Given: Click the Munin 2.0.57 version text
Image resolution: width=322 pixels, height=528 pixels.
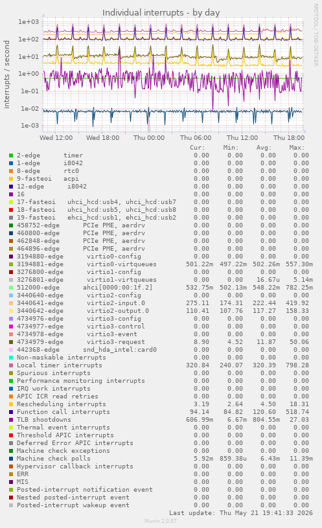Looking at the screenshot, I should pyautogui.click(x=161, y=521).
